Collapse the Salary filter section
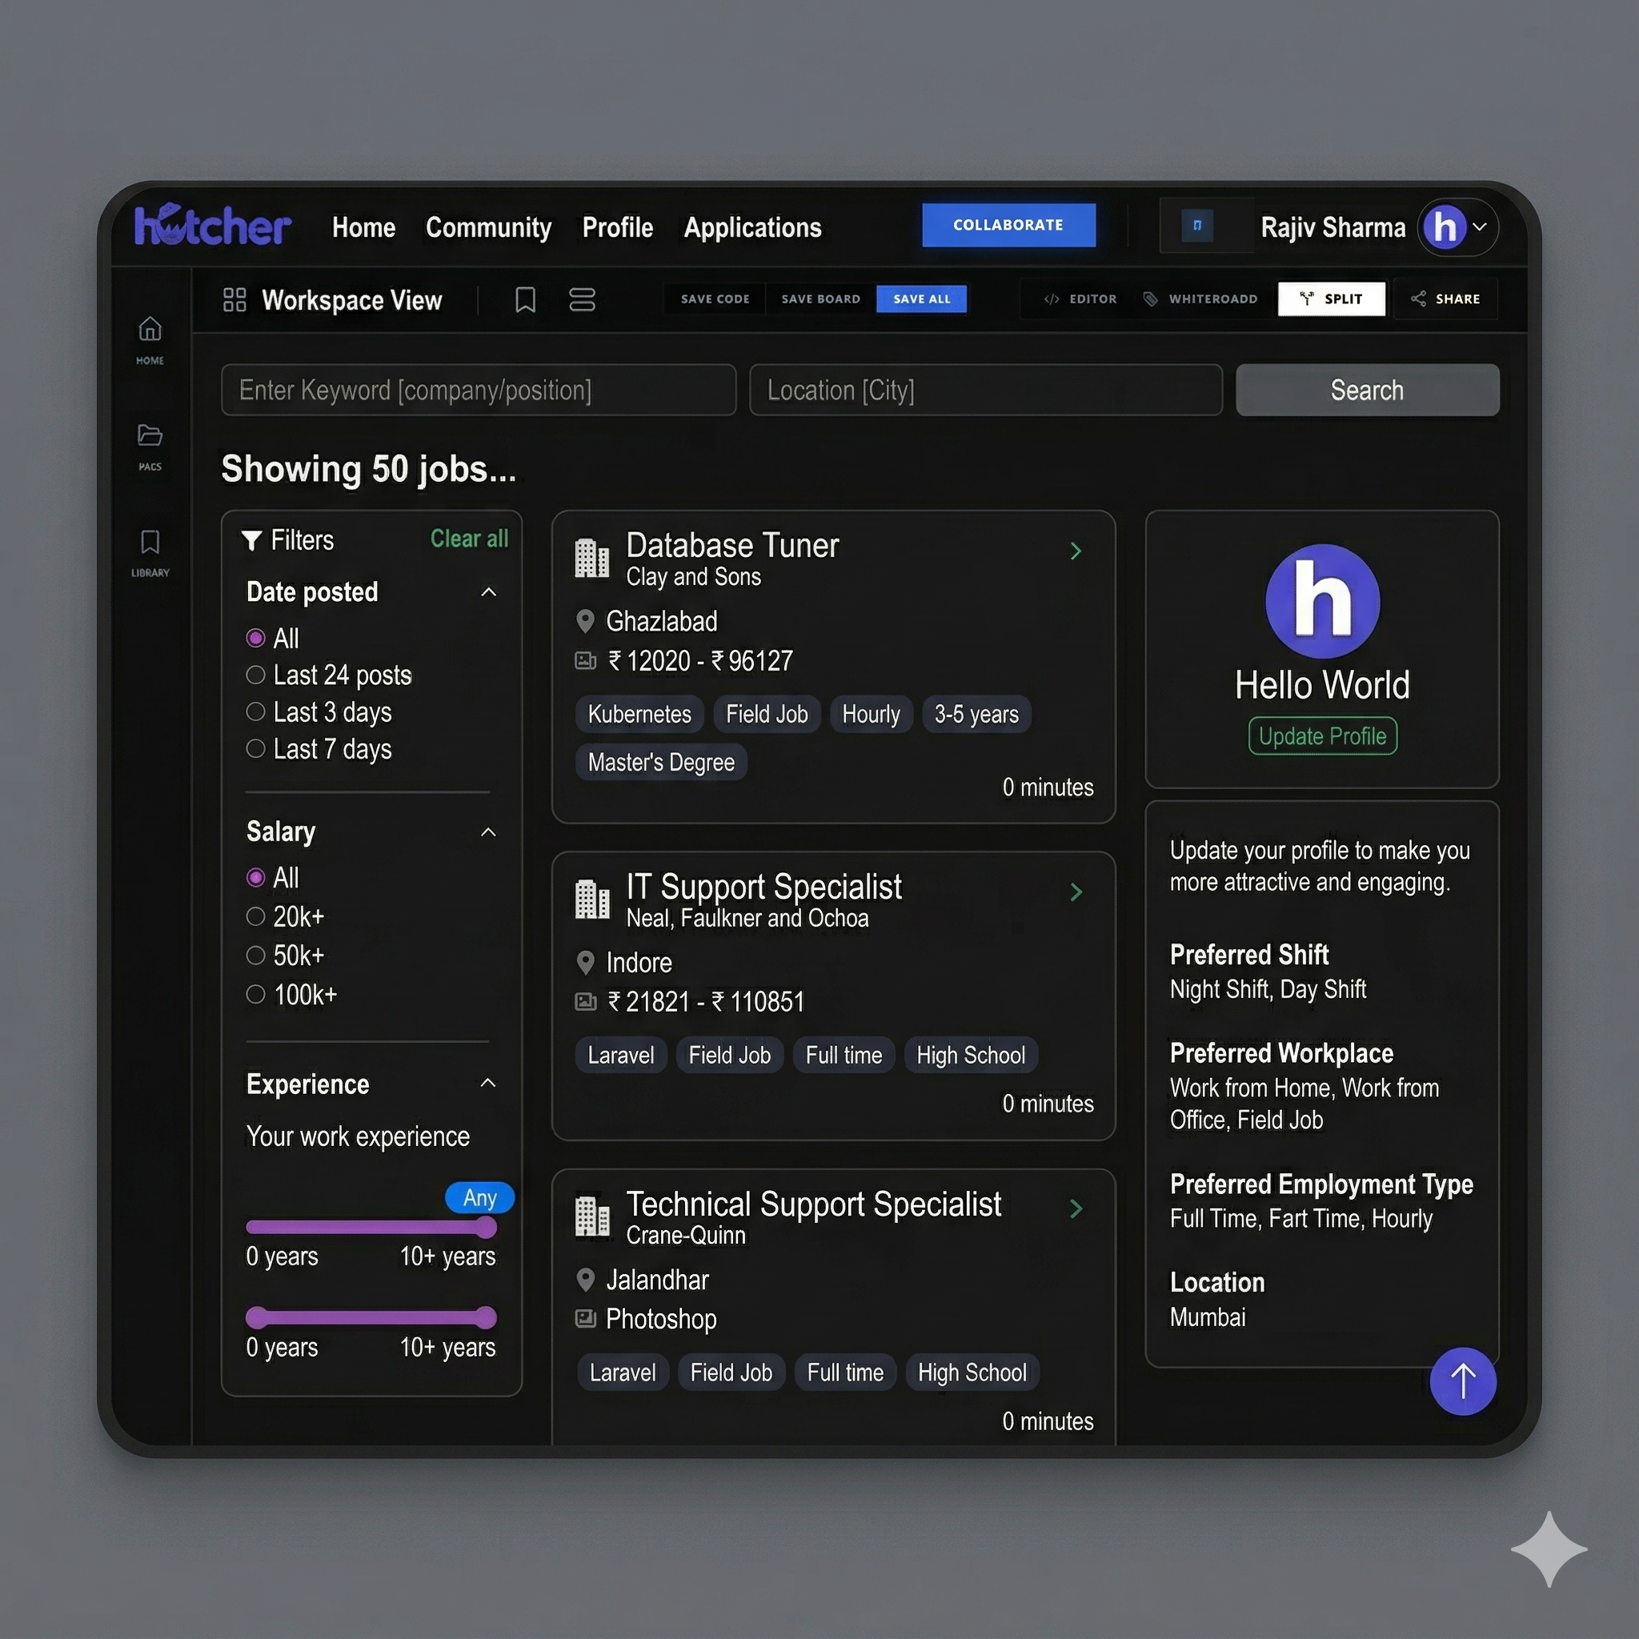Screen dimensions: 1639x1639 coord(489,832)
